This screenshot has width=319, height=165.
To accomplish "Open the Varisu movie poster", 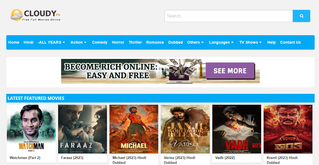I will [x=185, y=129].
